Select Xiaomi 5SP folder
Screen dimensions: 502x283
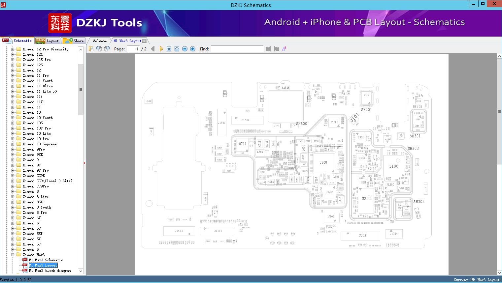tap(33, 234)
